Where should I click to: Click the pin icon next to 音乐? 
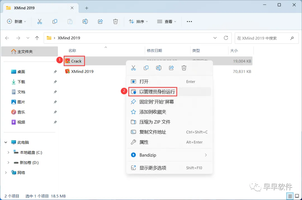tap(55, 112)
